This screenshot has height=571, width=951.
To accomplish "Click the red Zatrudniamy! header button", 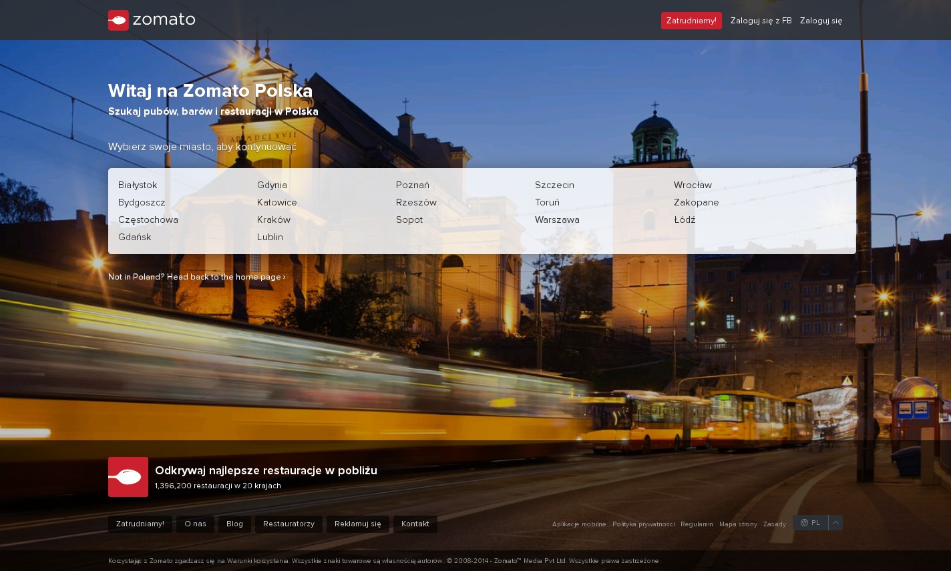I will [x=691, y=21].
